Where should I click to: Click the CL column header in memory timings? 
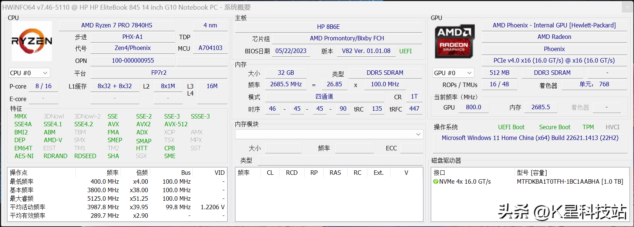pos(270,173)
